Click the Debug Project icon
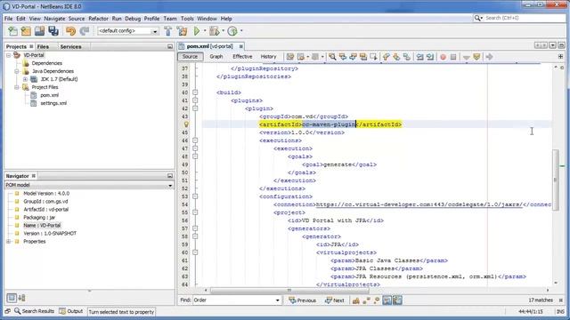 (x=214, y=31)
